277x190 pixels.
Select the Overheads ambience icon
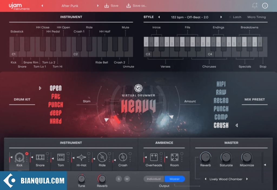(154, 157)
